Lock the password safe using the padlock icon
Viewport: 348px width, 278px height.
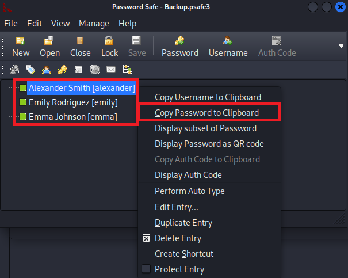tap(109, 46)
